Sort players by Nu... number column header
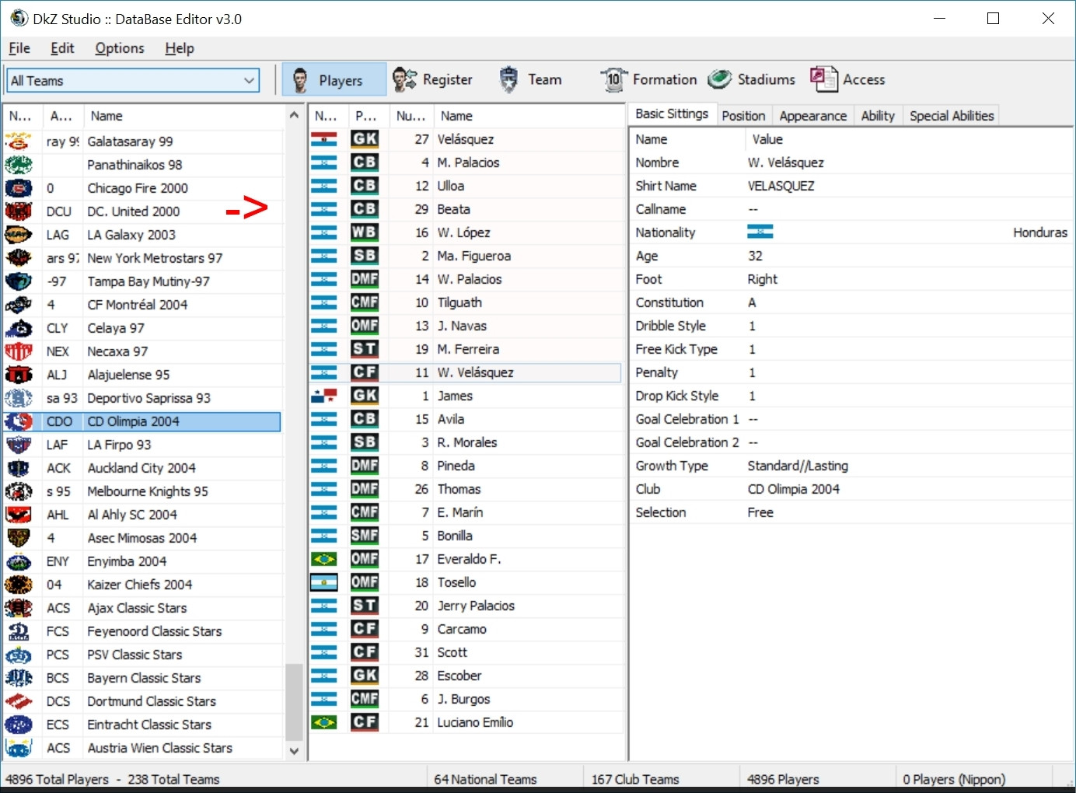 point(410,116)
